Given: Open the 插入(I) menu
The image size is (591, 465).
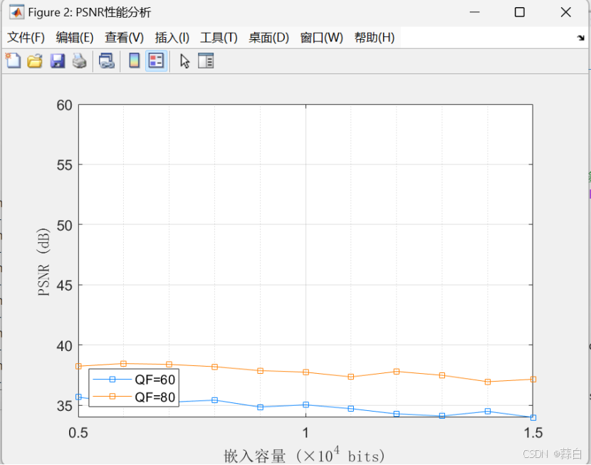Looking at the screenshot, I should 170,37.
